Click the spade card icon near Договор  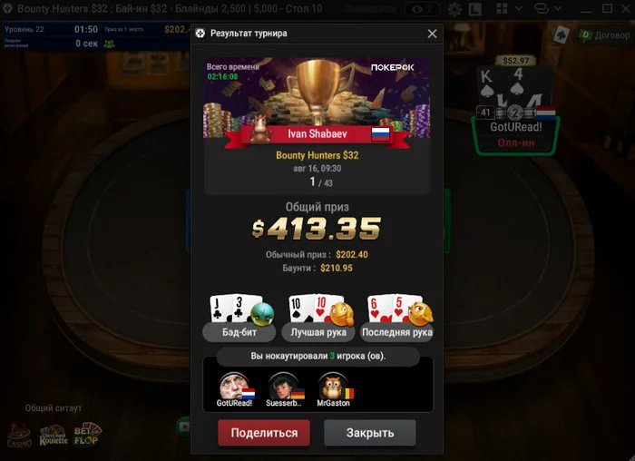562,35
